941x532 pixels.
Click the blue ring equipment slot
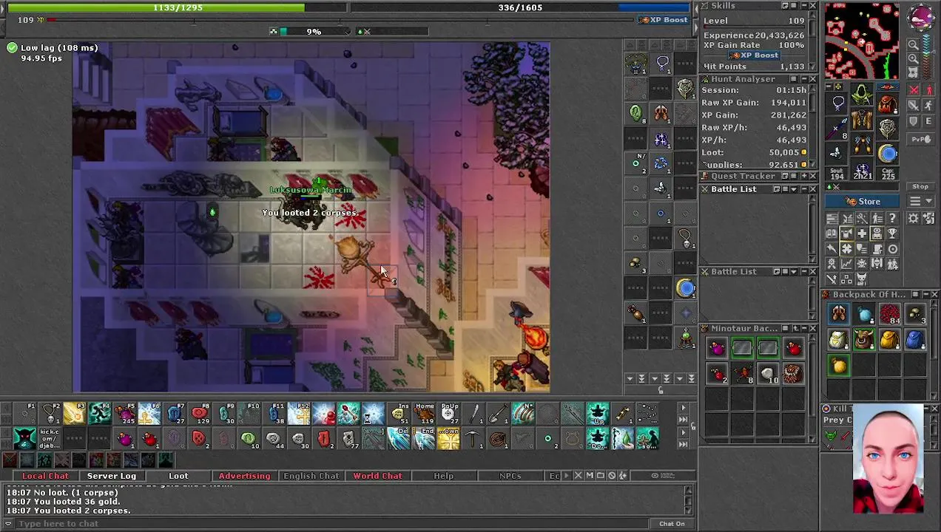click(887, 154)
